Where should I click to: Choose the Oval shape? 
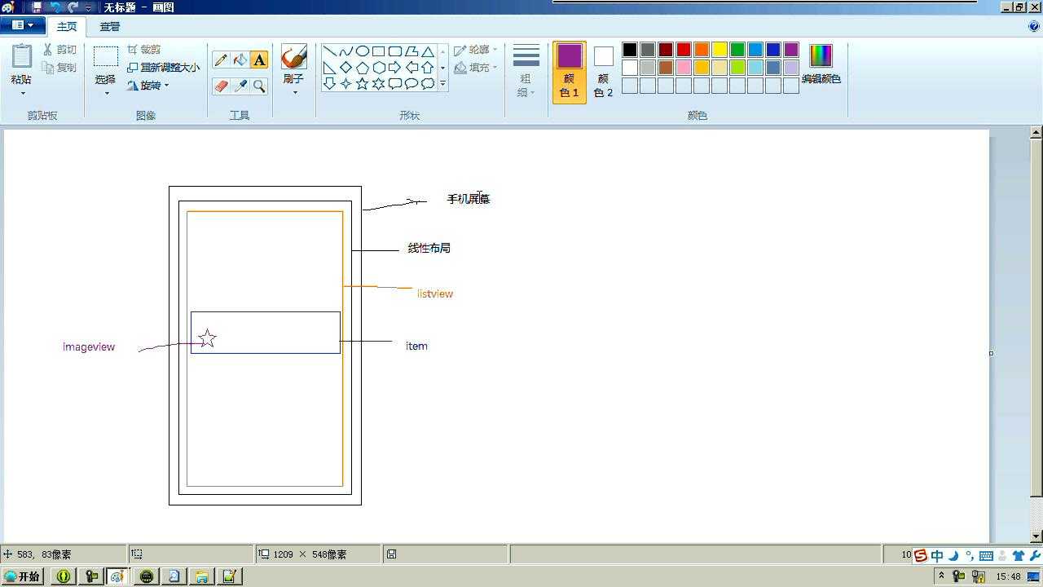tap(363, 51)
